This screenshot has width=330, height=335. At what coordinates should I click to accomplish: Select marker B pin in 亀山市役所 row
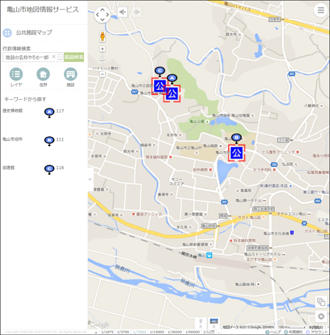coord(49,141)
